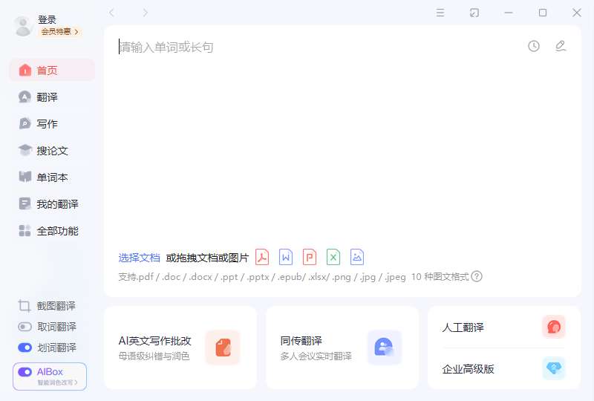
Task: Switch to the 翻译 sidebar tab
Action: [48, 97]
